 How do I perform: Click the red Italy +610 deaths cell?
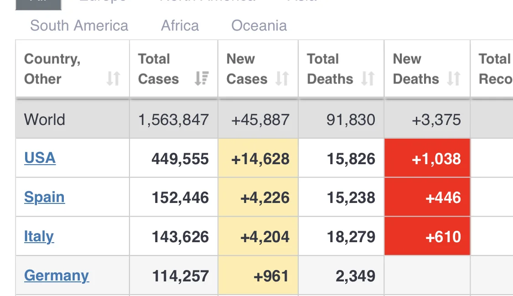(427, 236)
